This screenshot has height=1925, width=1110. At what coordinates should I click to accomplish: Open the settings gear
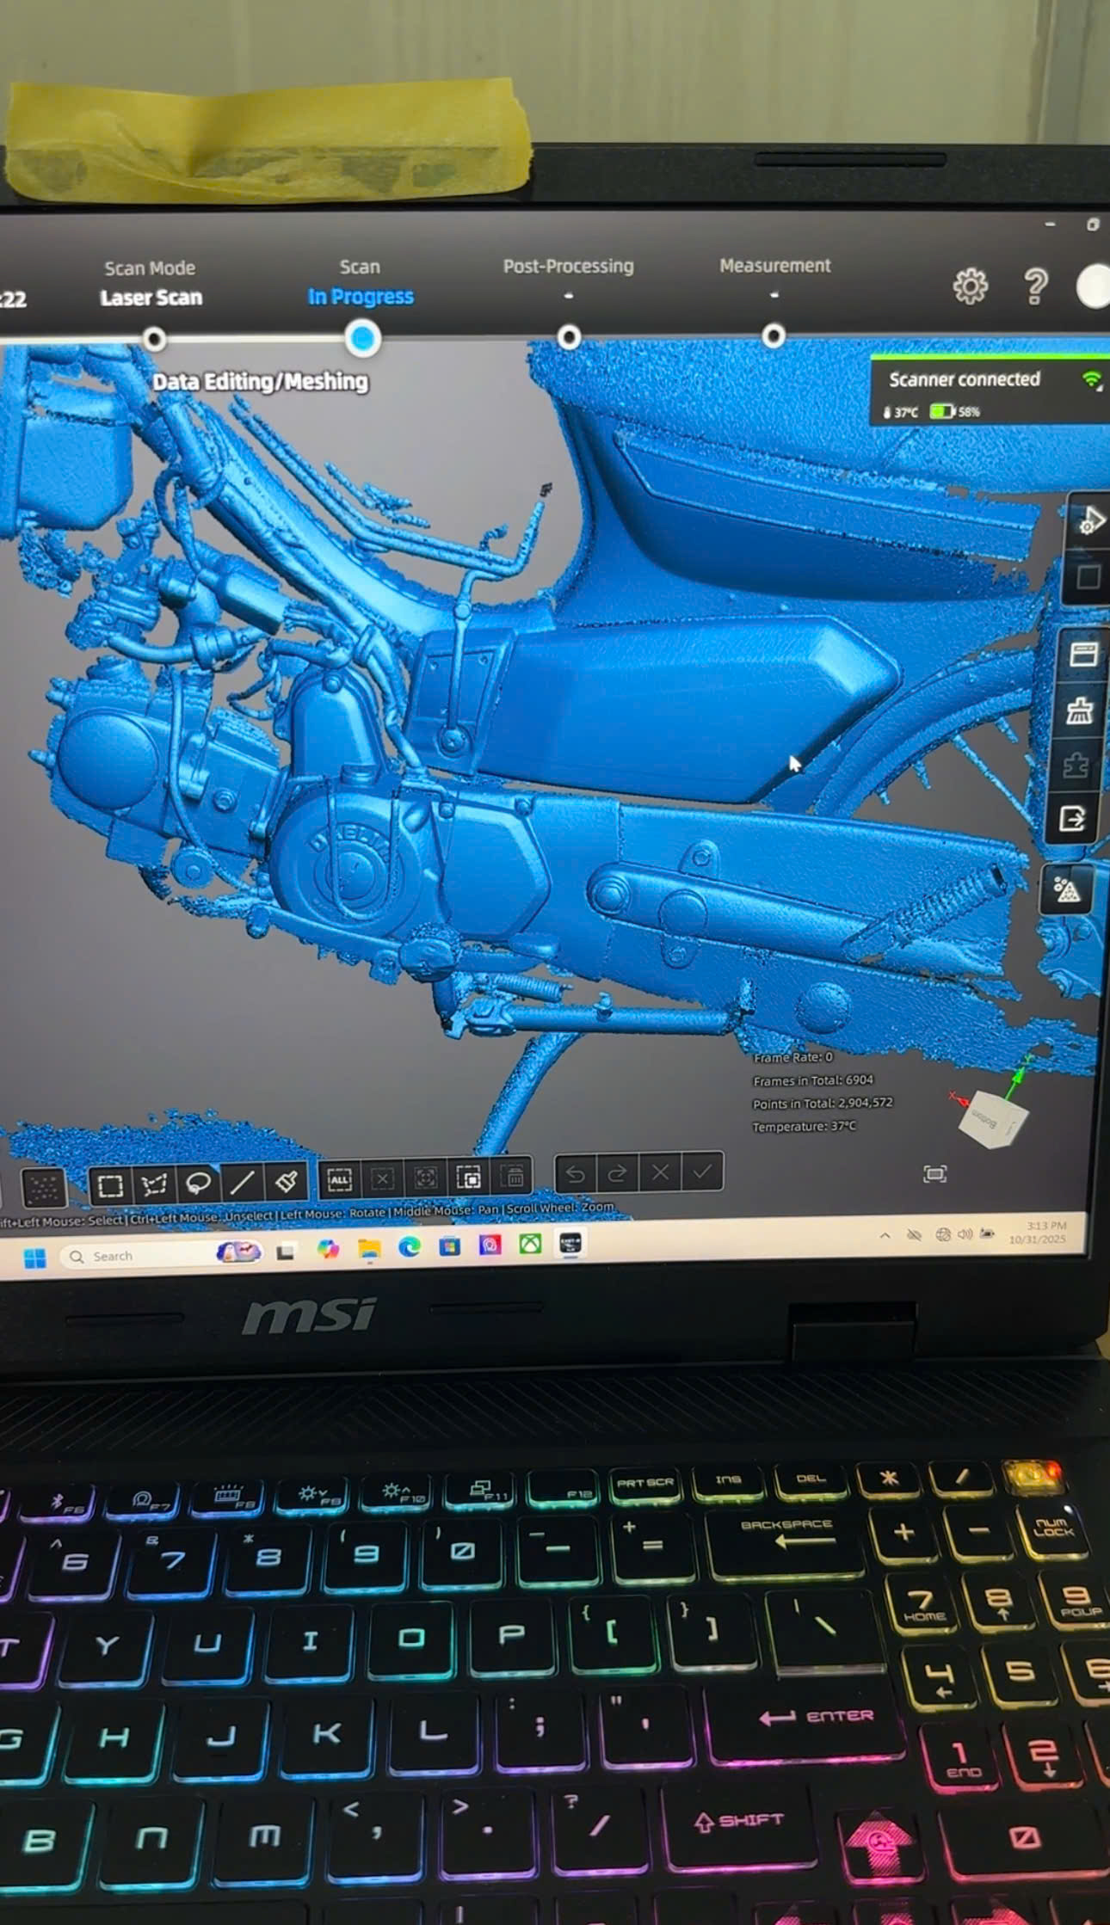tap(970, 286)
